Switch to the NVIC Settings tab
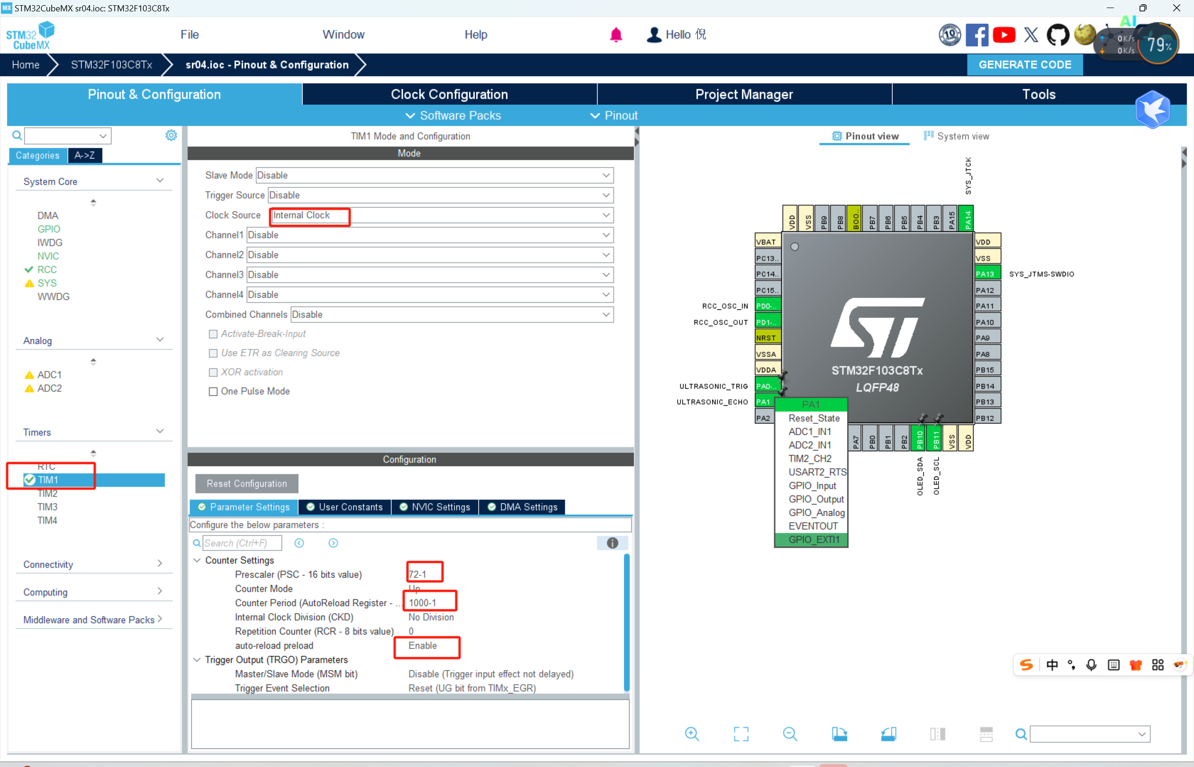The width and height of the screenshot is (1194, 767). pos(435,507)
